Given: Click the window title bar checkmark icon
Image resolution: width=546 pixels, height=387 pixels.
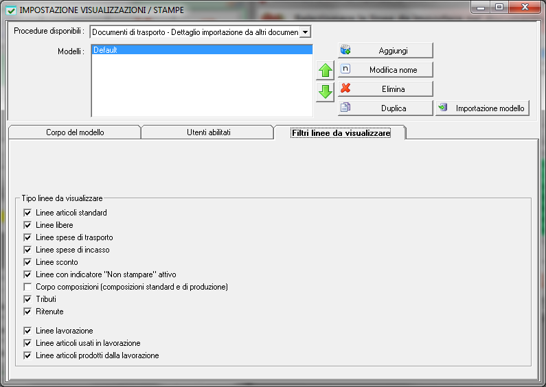Looking at the screenshot, I should tap(11, 10).
